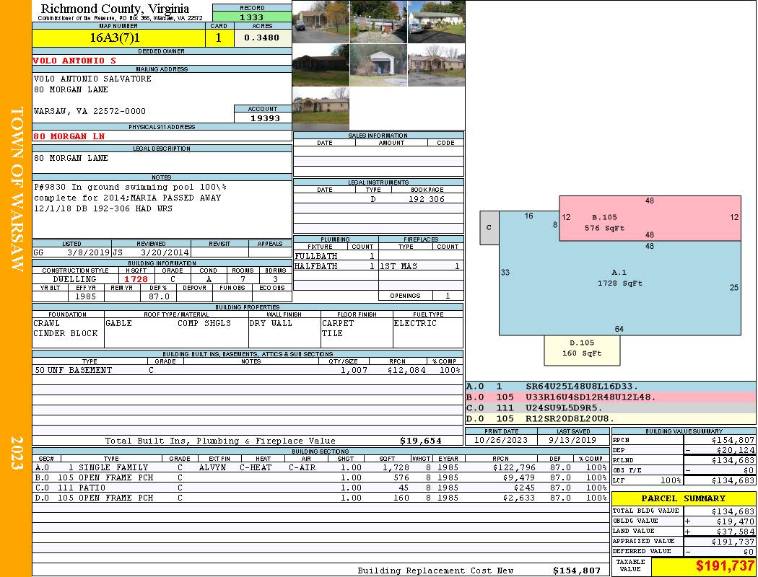The height and width of the screenshot is (577, 758).
Task: Click the gray C patio sketch box
Action: click(x=489, y=227)
